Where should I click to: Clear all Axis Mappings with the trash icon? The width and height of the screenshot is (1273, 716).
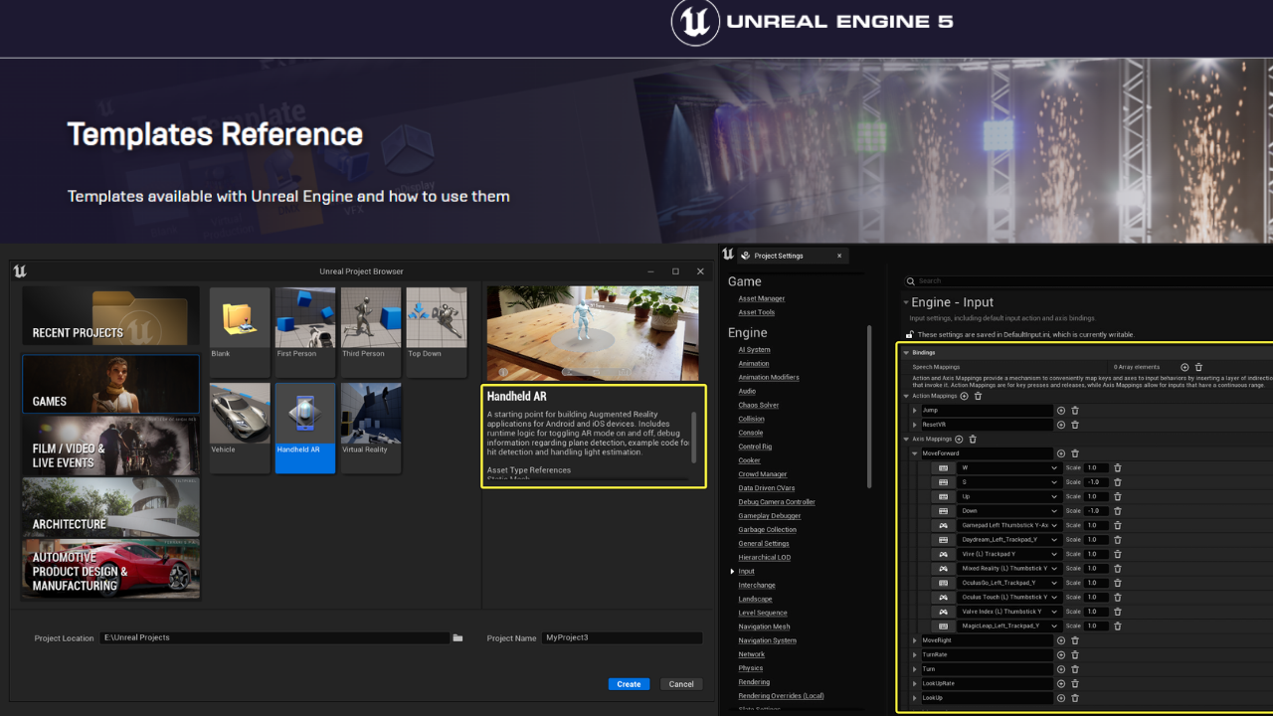pyautogui.click(x=973, y=439)
